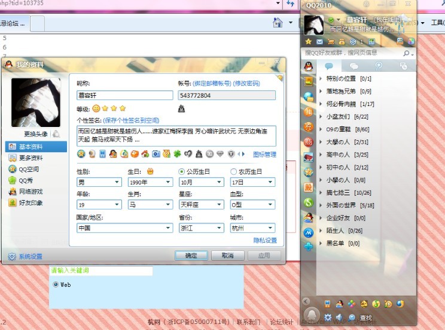Open the 隐私设置 link
This screenshot has width=445, height=330.
click(x=265, y=241)
